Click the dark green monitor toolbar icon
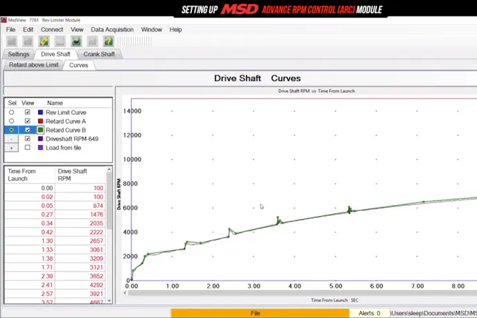The width and height of the screenshot is (477, 318). [x=76, y=42]
